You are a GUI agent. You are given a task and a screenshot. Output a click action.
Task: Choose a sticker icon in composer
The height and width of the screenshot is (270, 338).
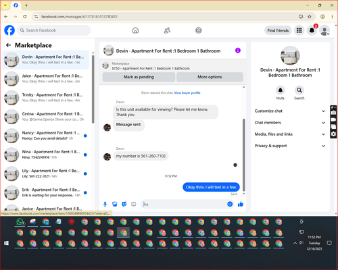tap(124, 204)
